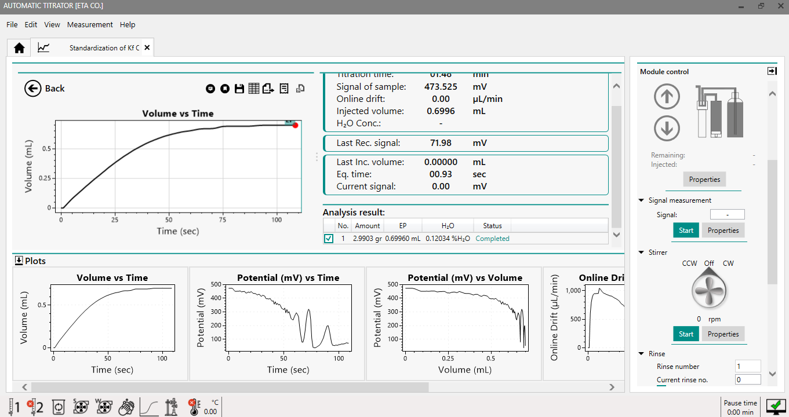Switch to the Home tab
The width and height of the screenshot is (789, 417).
point(19,48)
